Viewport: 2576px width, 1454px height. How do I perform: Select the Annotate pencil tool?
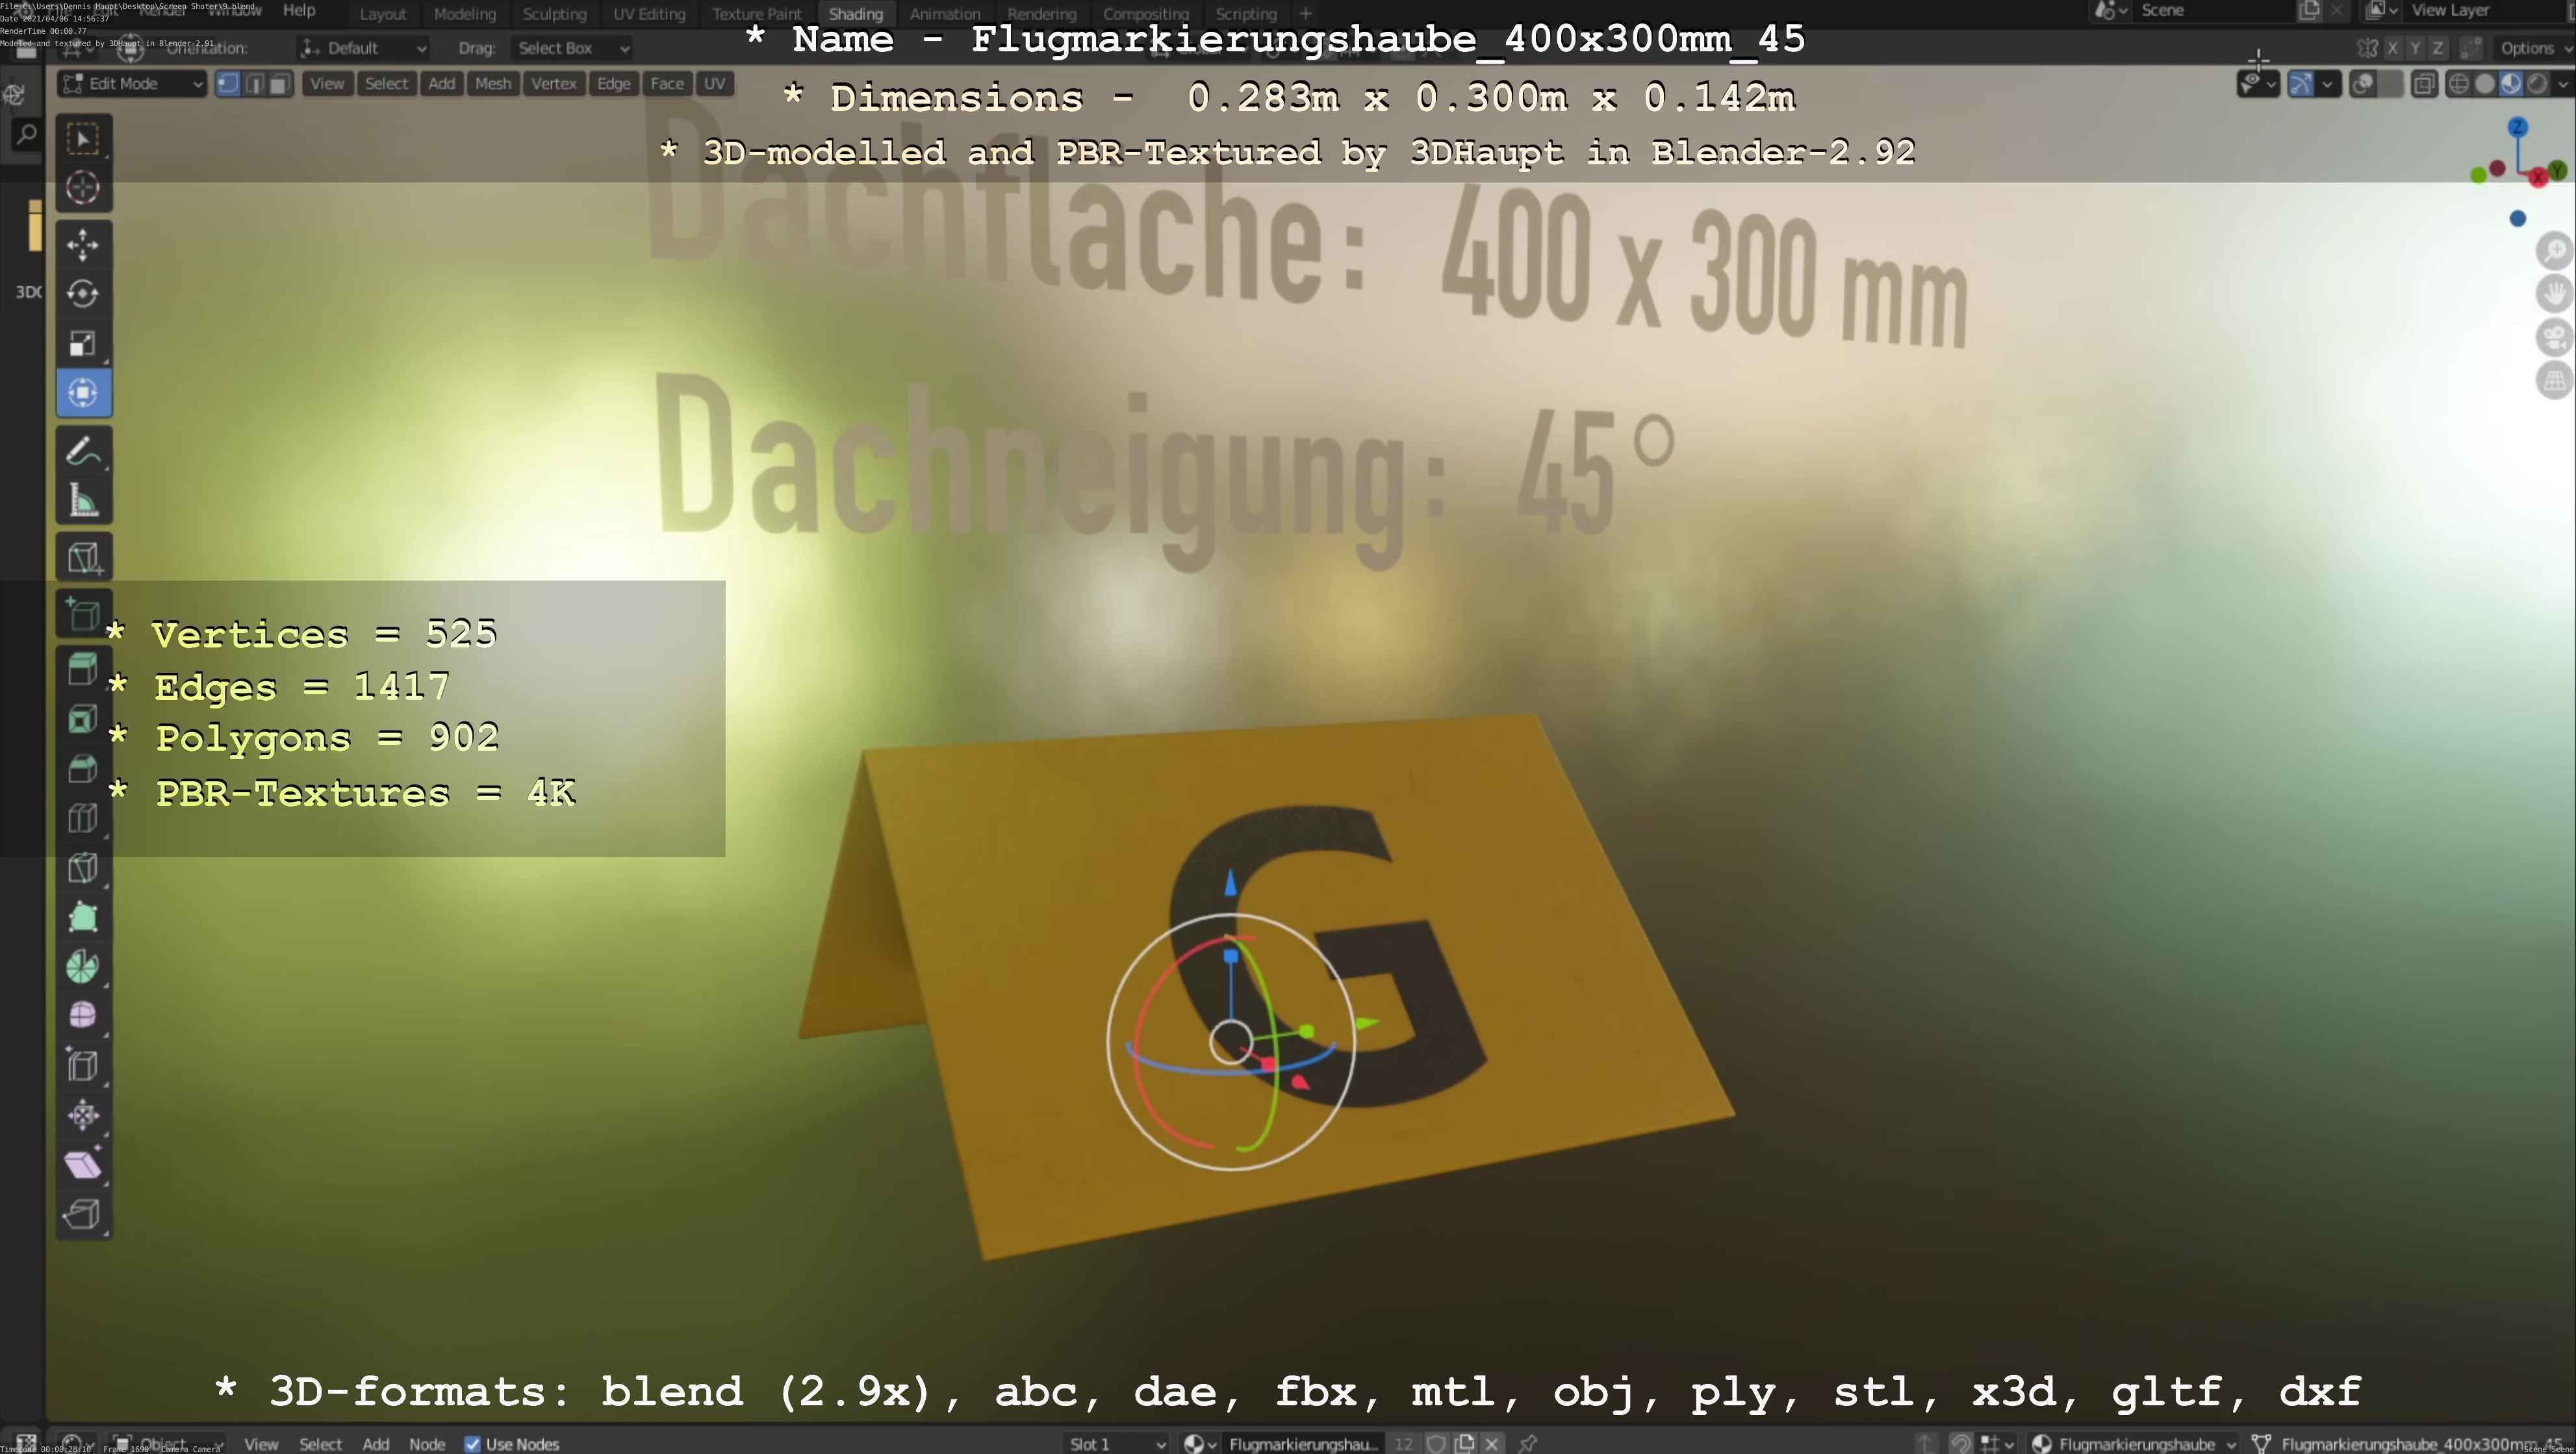pos(83,452)
